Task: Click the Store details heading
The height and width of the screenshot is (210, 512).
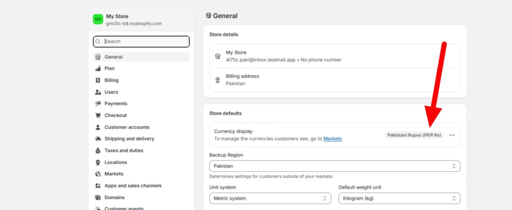Action: pos(223,34)
